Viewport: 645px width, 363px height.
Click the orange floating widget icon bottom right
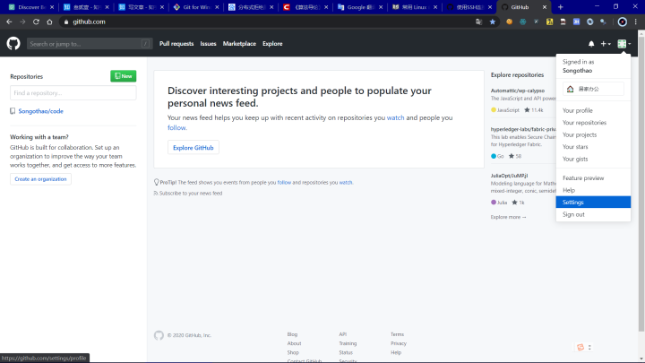click(x=580, y=348)
